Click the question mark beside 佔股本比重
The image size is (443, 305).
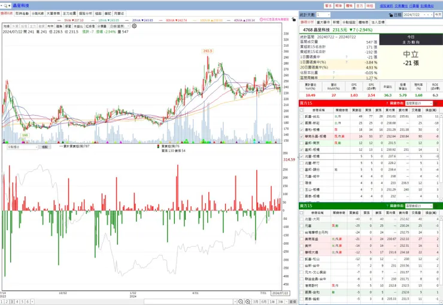click(x=333, y=73)
